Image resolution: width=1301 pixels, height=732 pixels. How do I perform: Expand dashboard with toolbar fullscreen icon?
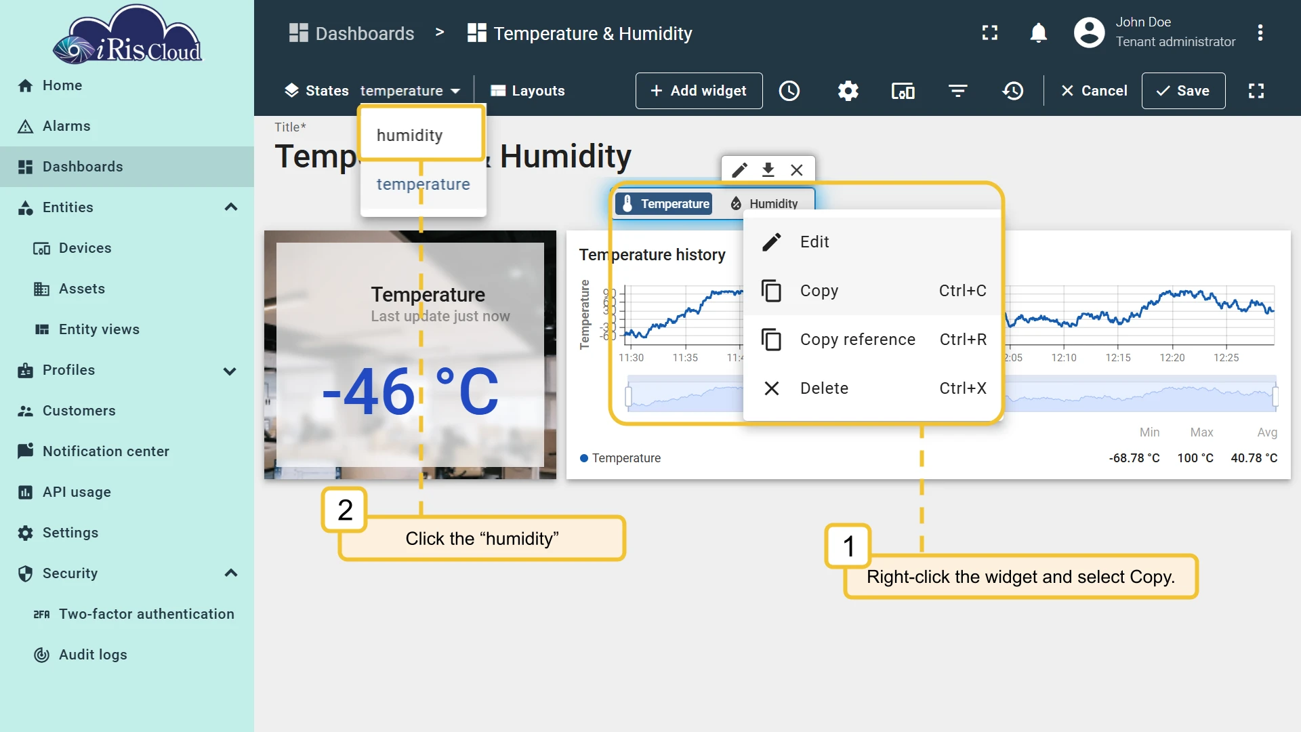click(x=1256, y=91)
